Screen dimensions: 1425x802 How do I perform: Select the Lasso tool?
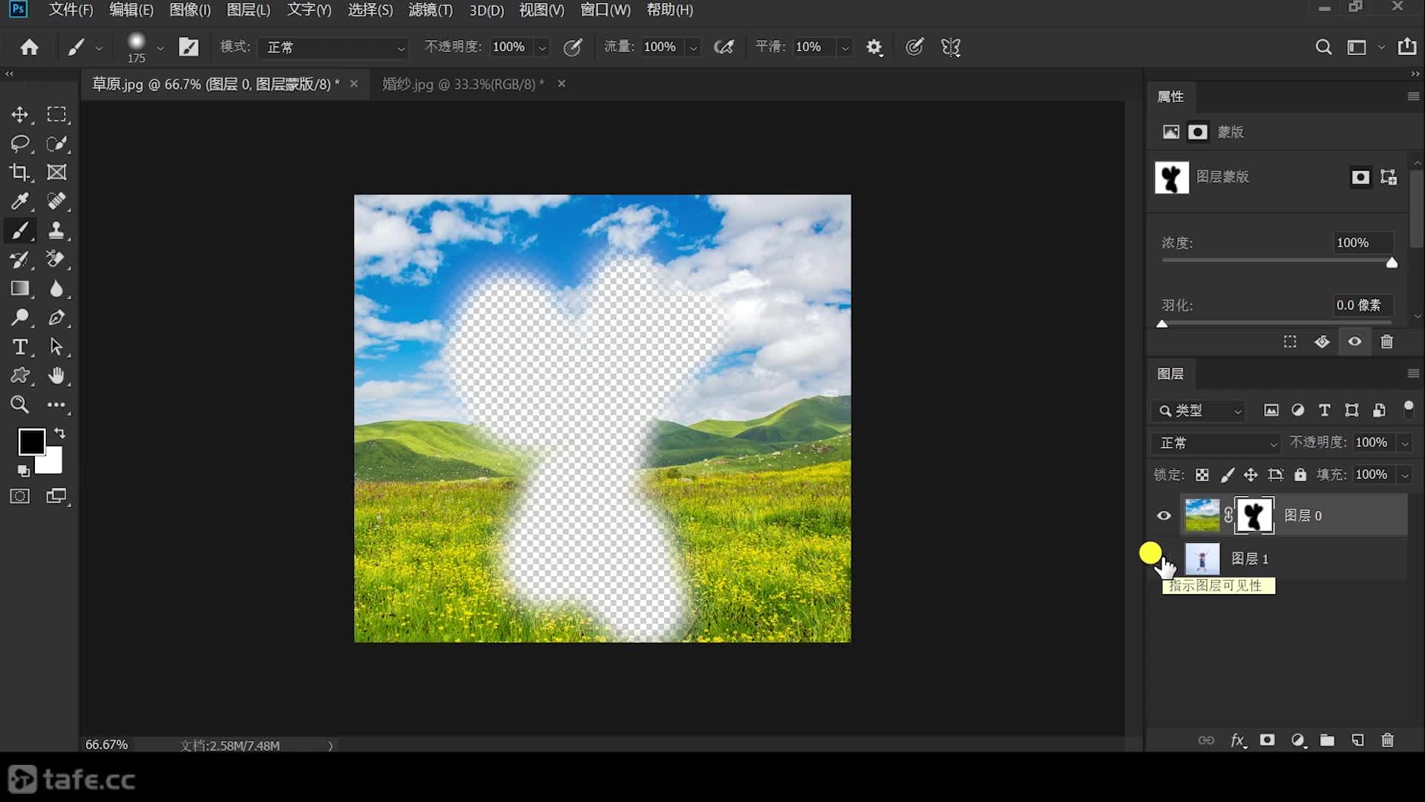(x=20, y=143)
